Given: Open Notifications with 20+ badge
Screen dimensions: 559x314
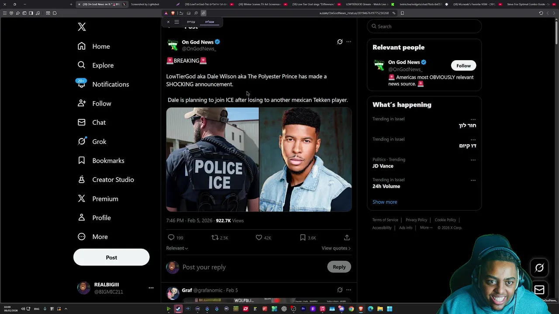Looking at the screenshot, I should point(103,84).
